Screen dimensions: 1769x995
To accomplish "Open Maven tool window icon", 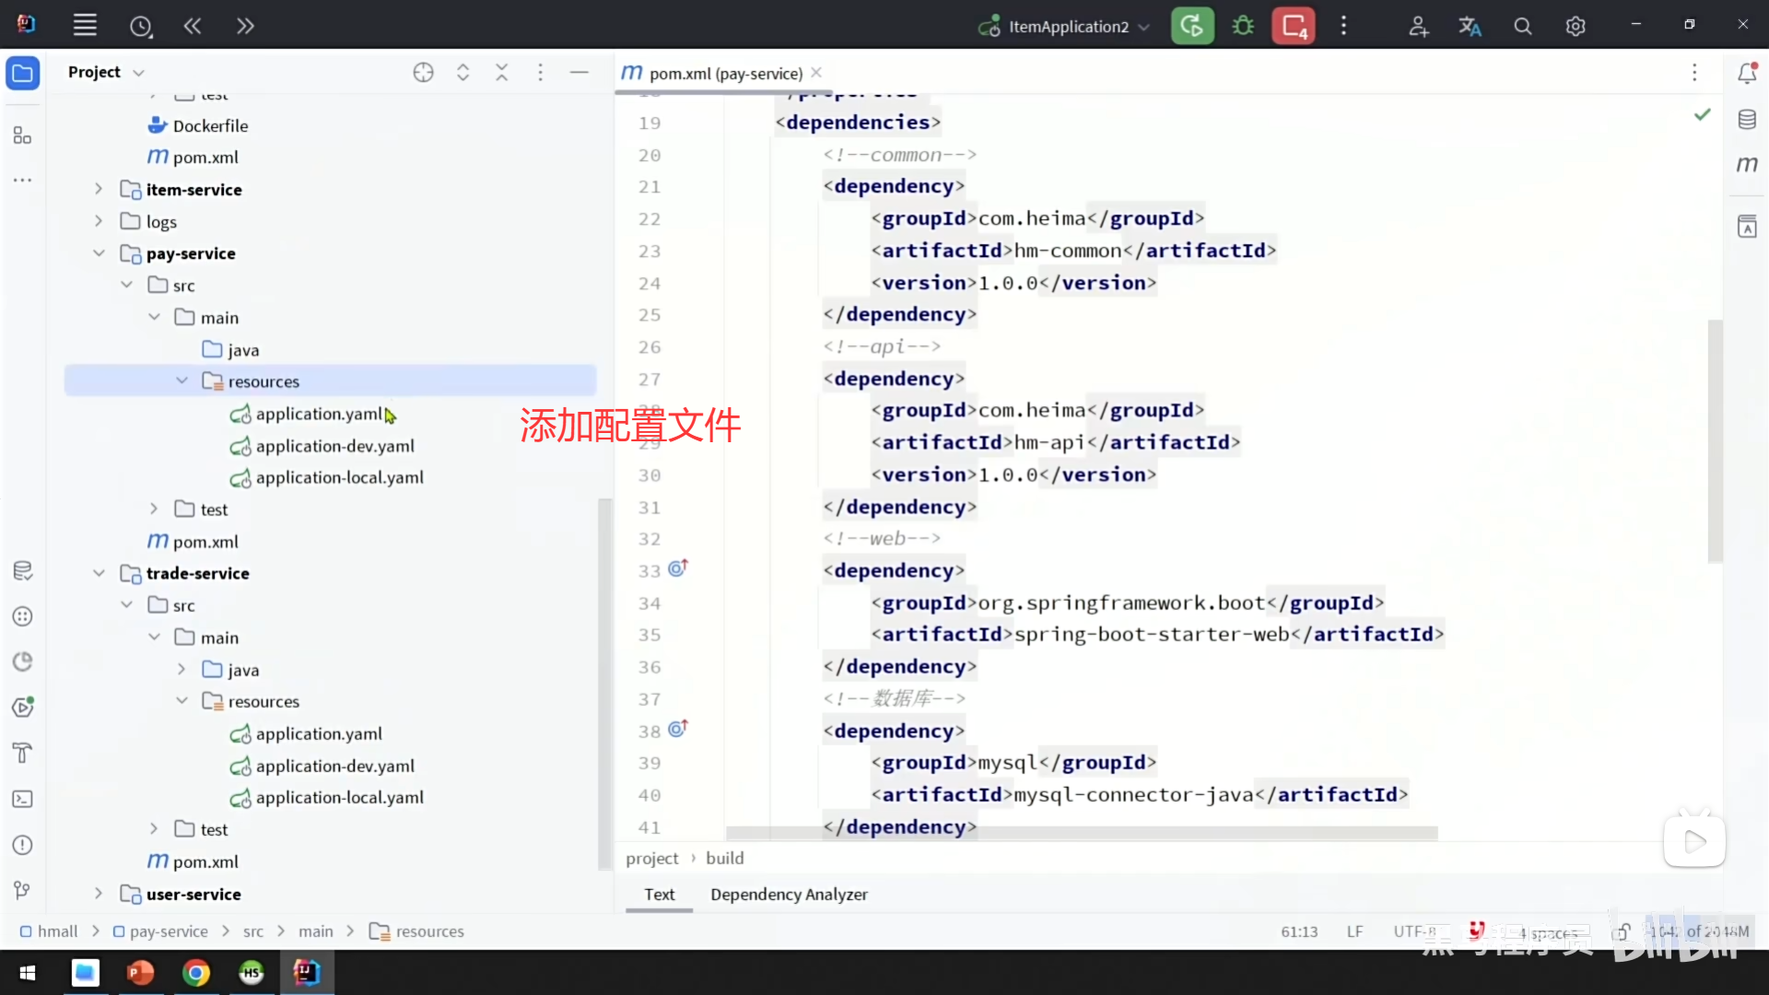I will [1747, 165].
